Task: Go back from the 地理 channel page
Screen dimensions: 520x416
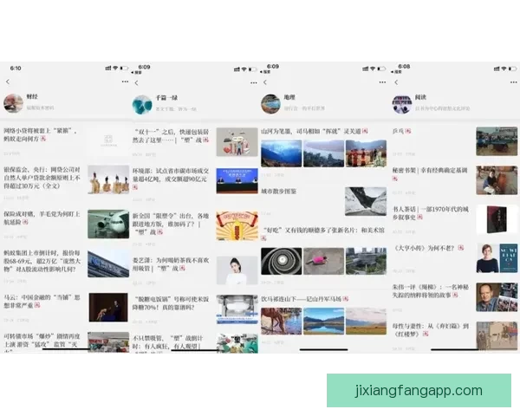Action: (x=265, y=82)
